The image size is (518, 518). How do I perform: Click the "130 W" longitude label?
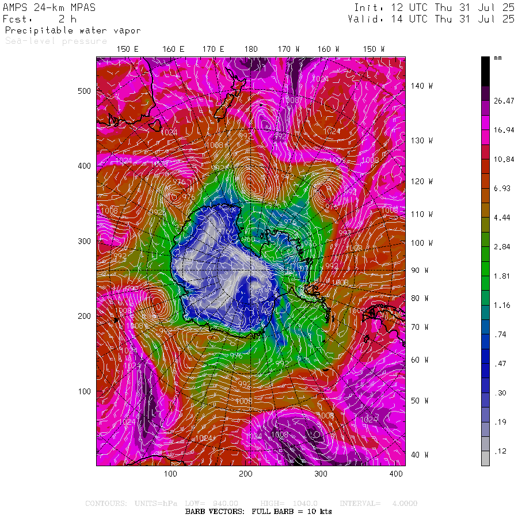[422, 140]
